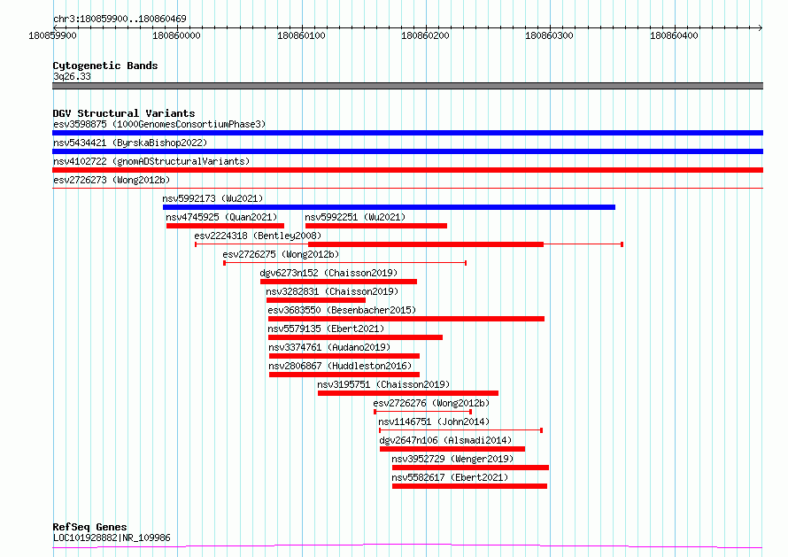This screenshot has width=788, height=557.
Task: Open nsv5579135 (Ebert2021) variant label
Action: pos(326,329)
